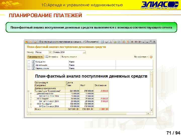The image size is (181, 136).
Task: Click the report vertical scrollbar down arrow
Action: [x=152, y=110]
